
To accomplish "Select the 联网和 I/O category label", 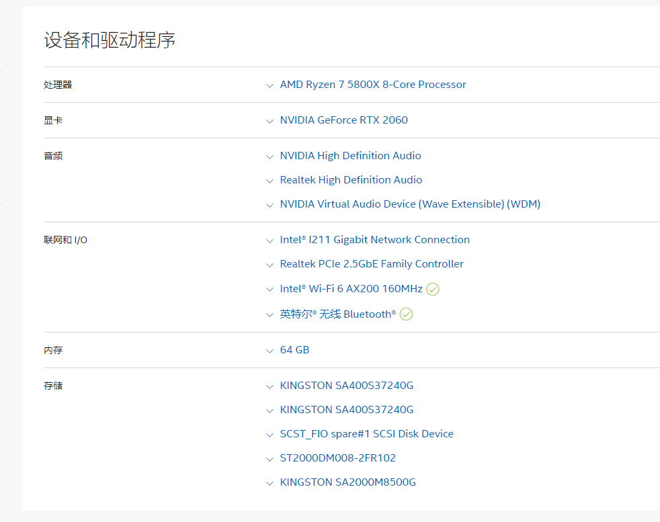I will click(x=65, y=240).
